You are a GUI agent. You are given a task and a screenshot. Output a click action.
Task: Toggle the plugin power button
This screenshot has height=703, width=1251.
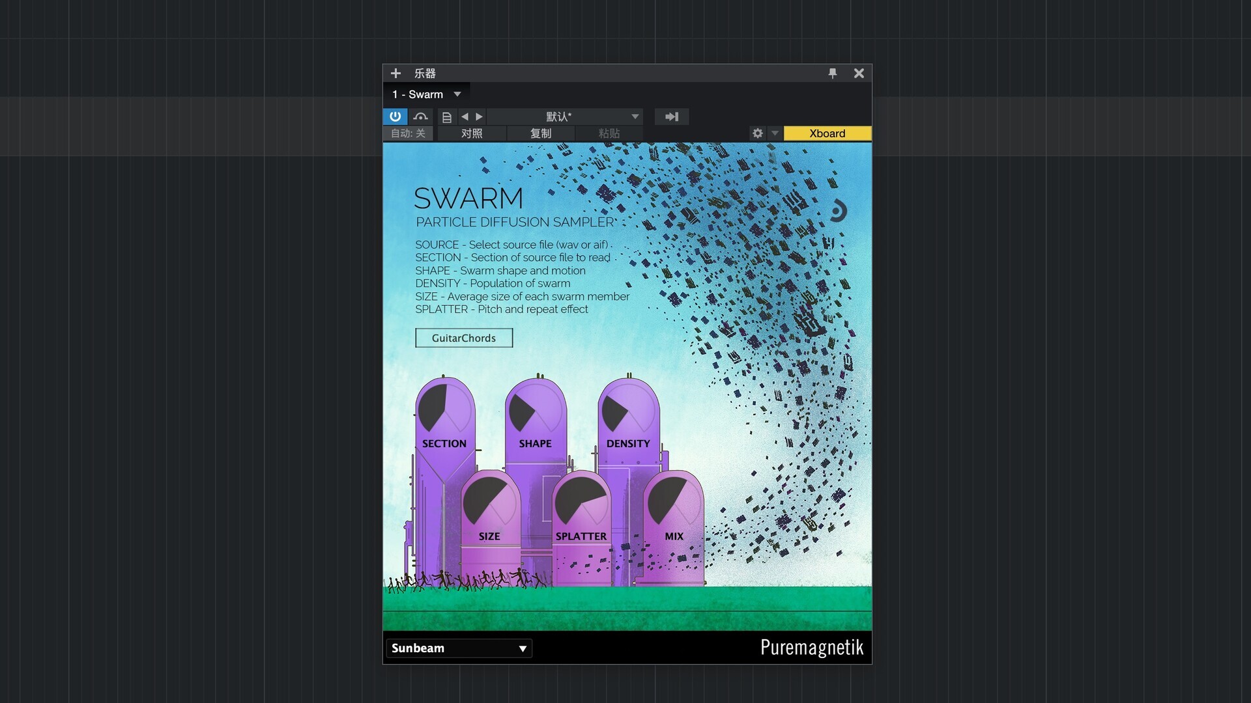click(x=395, y=117)
